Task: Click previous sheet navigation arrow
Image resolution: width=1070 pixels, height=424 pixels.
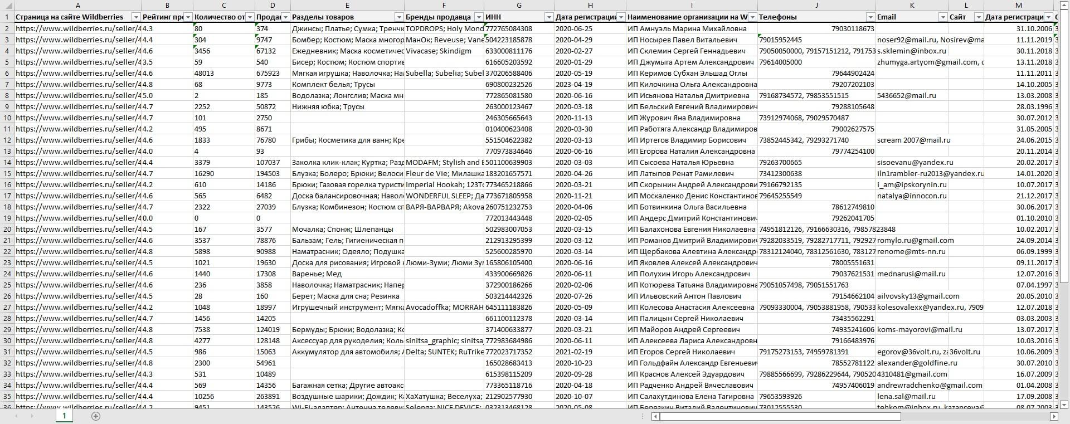Action: click(x=17, y=416)
